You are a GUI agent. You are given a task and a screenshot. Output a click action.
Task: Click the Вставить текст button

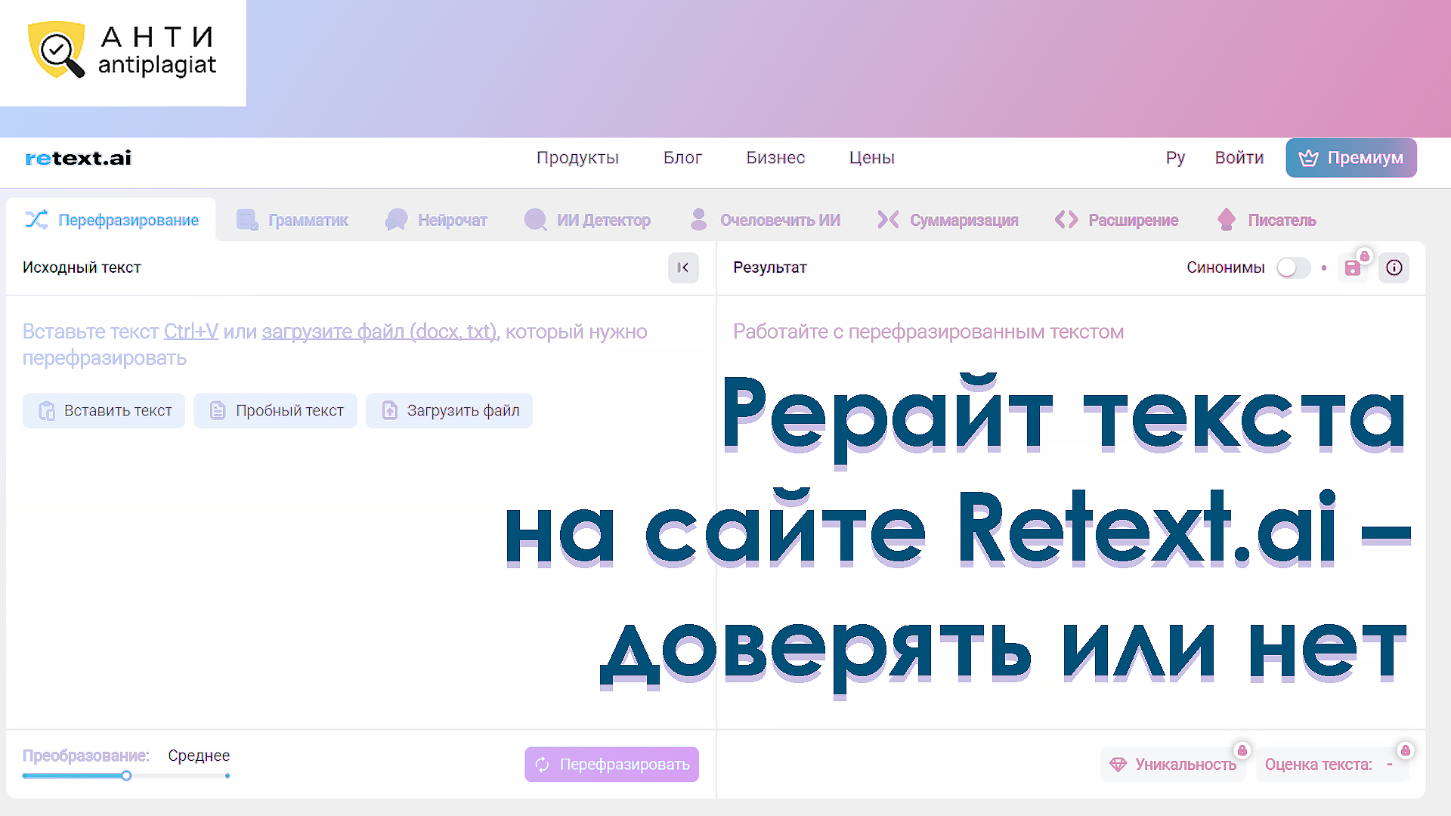[104, 410]
